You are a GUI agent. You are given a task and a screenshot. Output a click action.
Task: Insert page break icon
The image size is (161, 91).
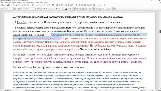click(66, 5)
